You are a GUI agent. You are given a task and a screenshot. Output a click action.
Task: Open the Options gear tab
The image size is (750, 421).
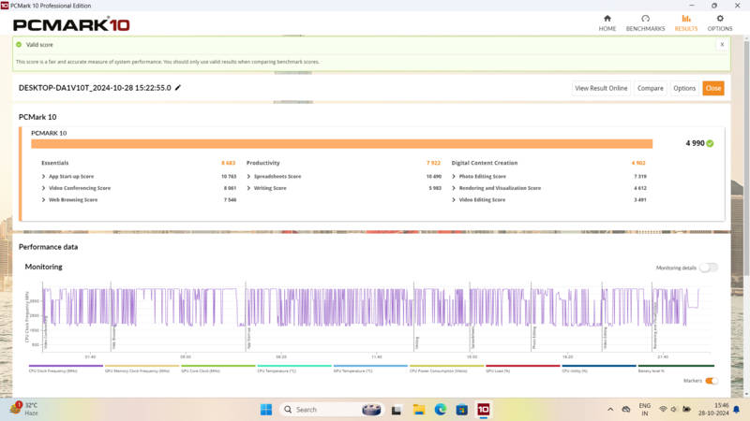click(720, 22)
